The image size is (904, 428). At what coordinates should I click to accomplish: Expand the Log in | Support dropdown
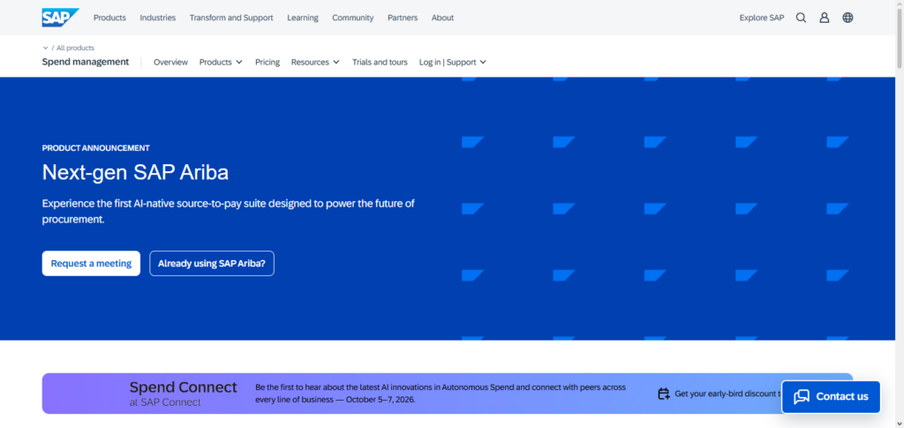pos(453,62)
